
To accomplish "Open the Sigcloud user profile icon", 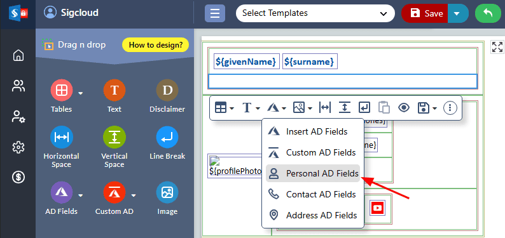I will (x=50, y=13).
